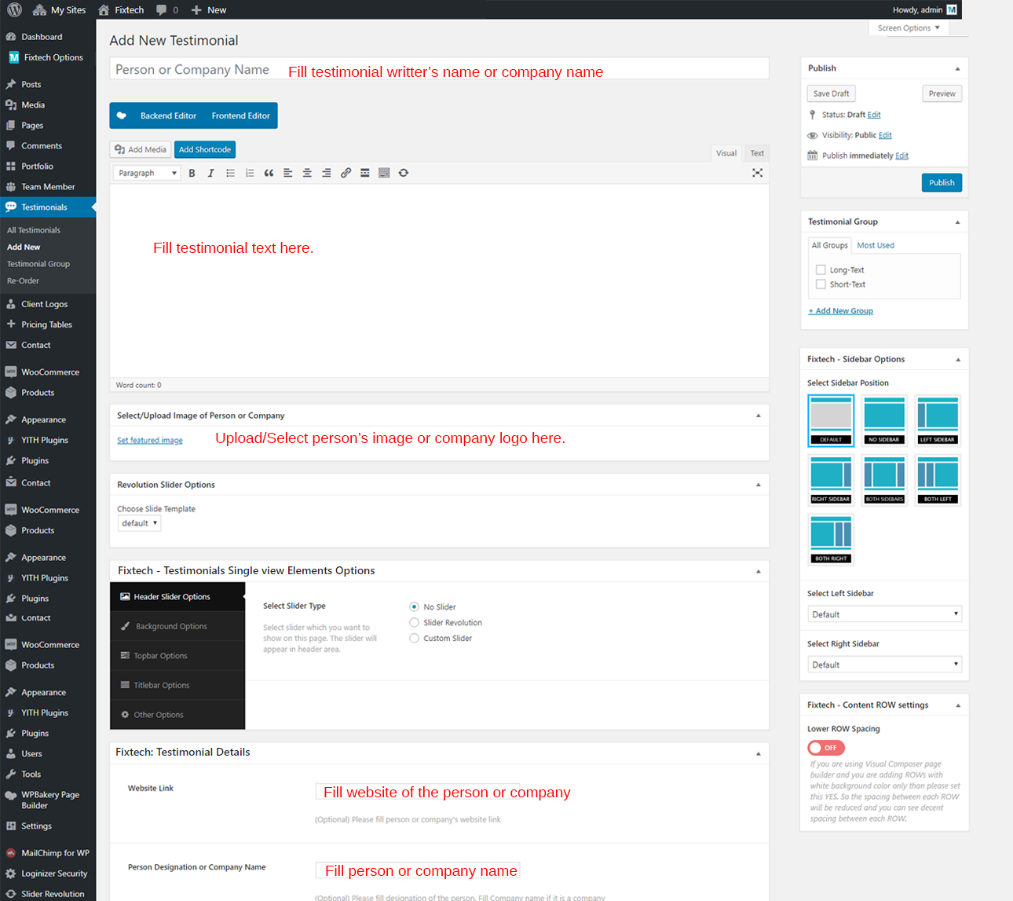Screen dimensions: 1013x901
Task: Select the Slider Revolution radio option
Action: (x=414, y=622)
